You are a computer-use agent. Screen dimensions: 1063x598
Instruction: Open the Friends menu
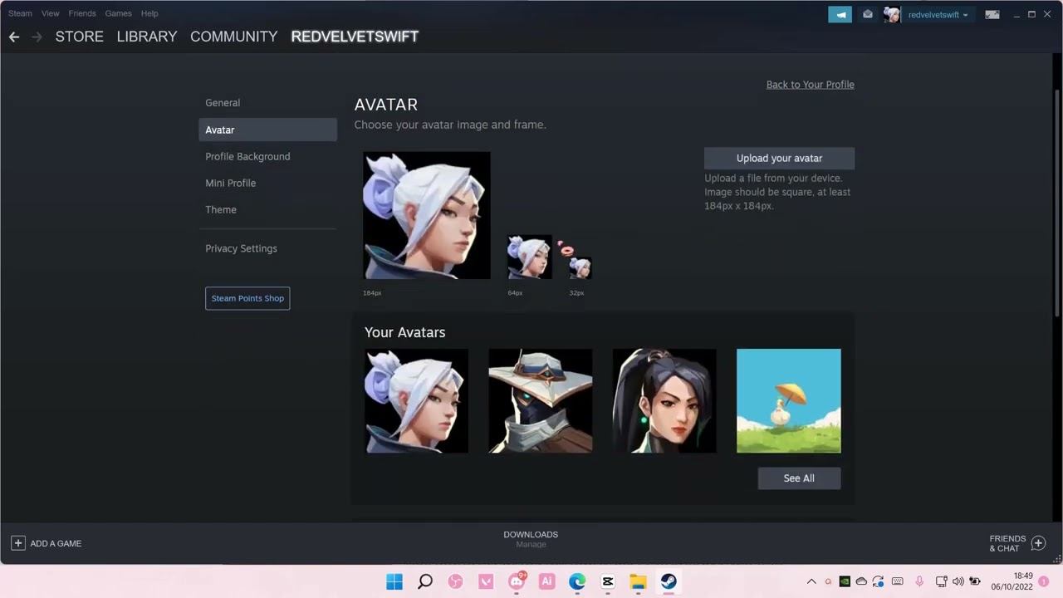click(x=82, y=13)
